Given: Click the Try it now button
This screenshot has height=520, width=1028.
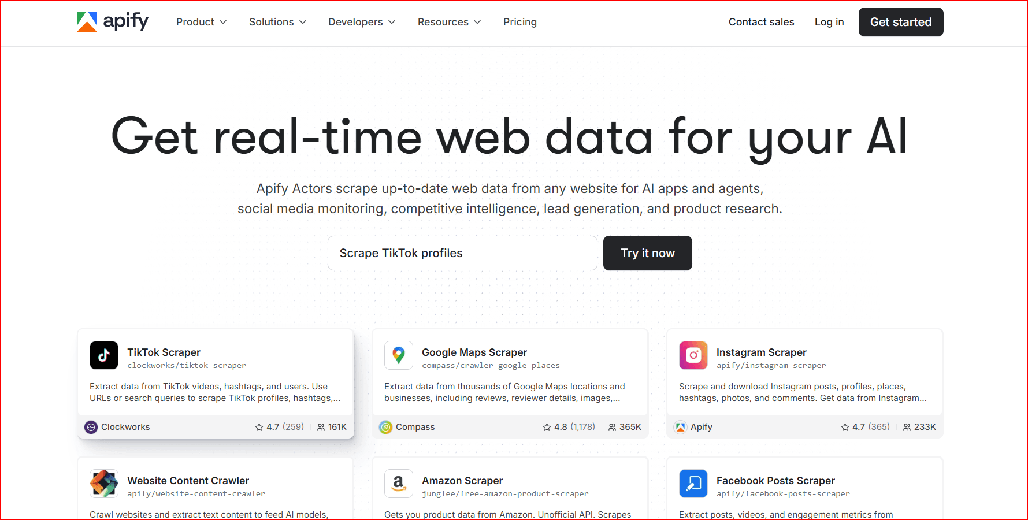Looking at the screenshot, I should pyautogui.click(x=647, y=253).
